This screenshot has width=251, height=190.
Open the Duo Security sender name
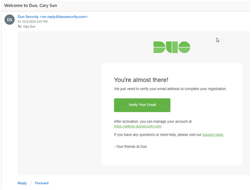pyautogui.click(x=28, y=17)
